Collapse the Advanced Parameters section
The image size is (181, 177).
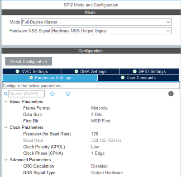(6, 160)
